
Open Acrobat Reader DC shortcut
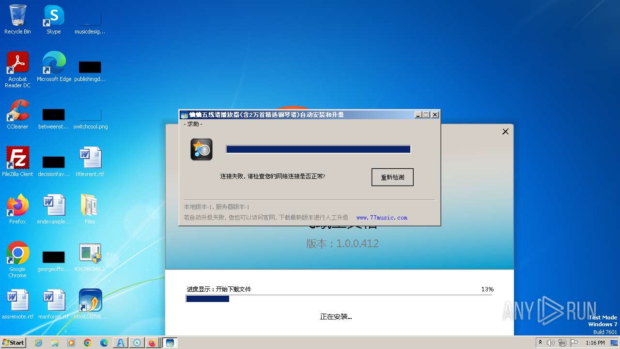(17, 70)
